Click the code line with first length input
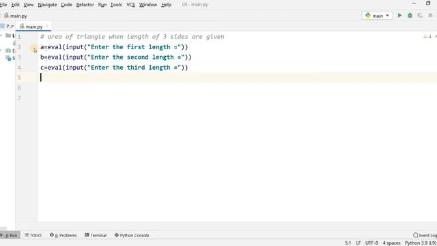 [114, 47]
